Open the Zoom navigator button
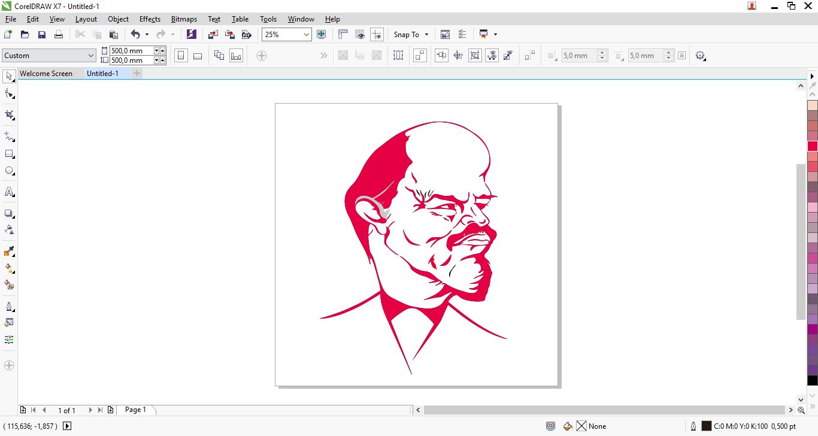The width and height of the screenshot is (818, 436). [801, 410]
